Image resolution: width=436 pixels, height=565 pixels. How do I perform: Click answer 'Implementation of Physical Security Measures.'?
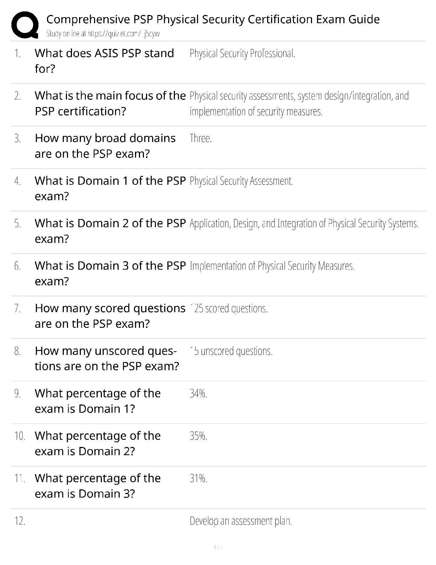click(x=272, y=266)
